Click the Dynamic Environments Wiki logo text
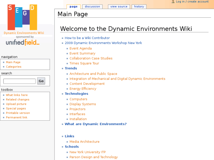The width and height of the screenshot is (214, 160). pyautogui.click(x=24, y=33)
